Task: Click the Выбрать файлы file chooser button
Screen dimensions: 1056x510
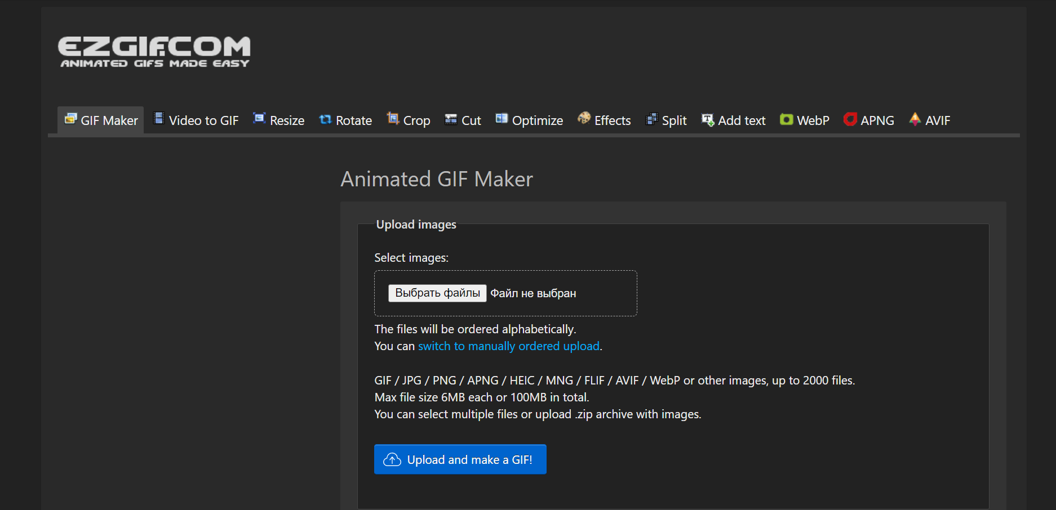Action: coord(437,293)
